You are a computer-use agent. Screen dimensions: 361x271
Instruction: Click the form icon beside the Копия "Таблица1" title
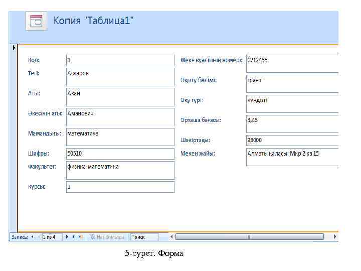[x=36, y=21]
